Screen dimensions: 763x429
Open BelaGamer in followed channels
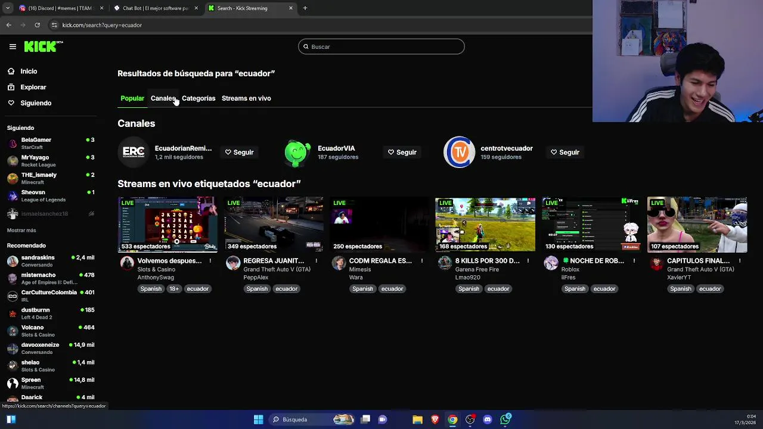51,143
